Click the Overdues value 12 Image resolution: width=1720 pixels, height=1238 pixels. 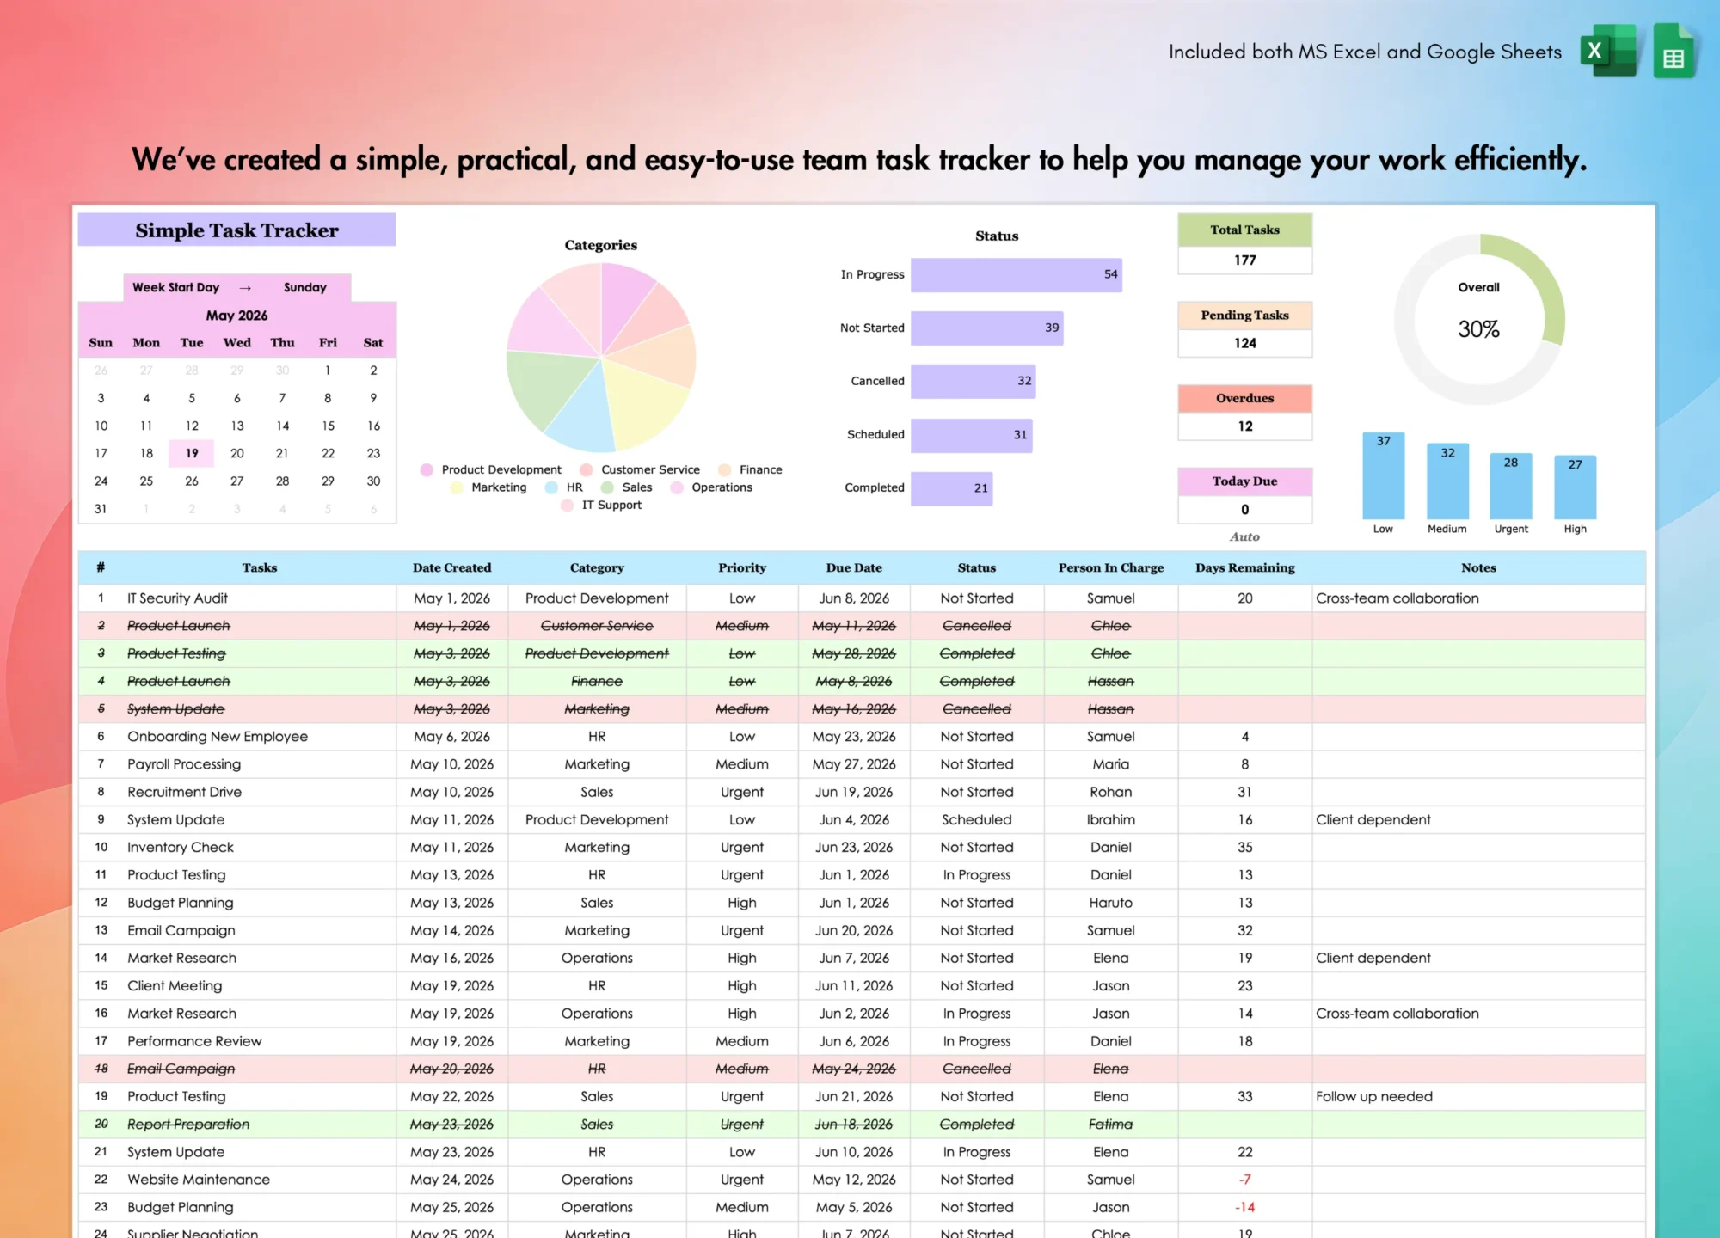coord(1244,426)
